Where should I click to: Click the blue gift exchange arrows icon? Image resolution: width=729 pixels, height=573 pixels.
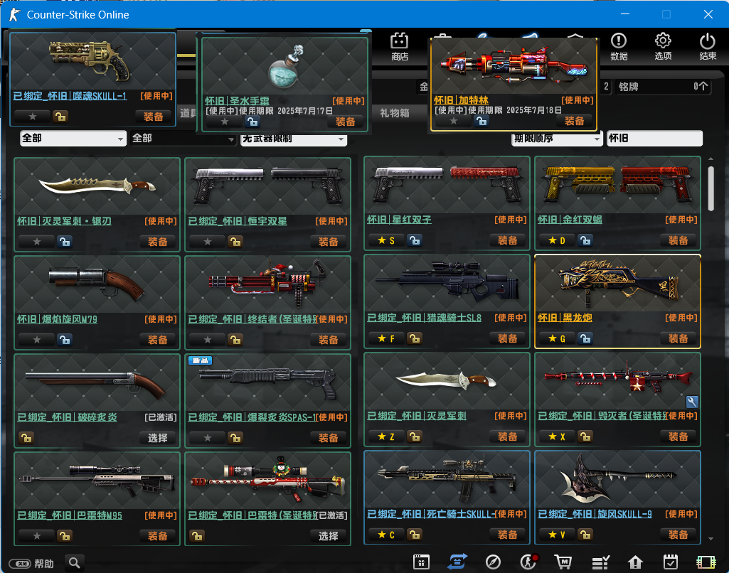(x=457, y=562)
